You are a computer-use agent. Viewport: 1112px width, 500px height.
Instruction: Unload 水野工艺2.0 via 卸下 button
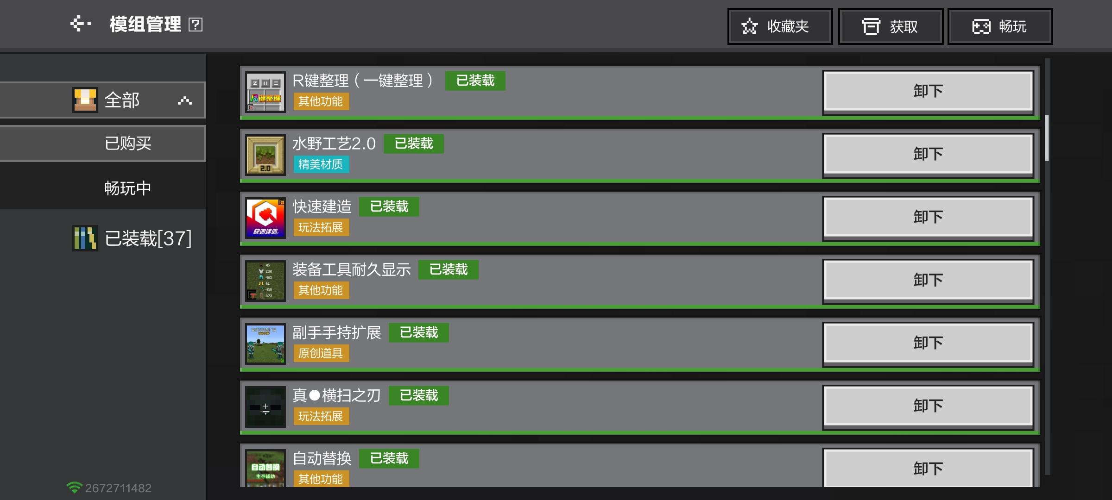[x=928, y=154]
